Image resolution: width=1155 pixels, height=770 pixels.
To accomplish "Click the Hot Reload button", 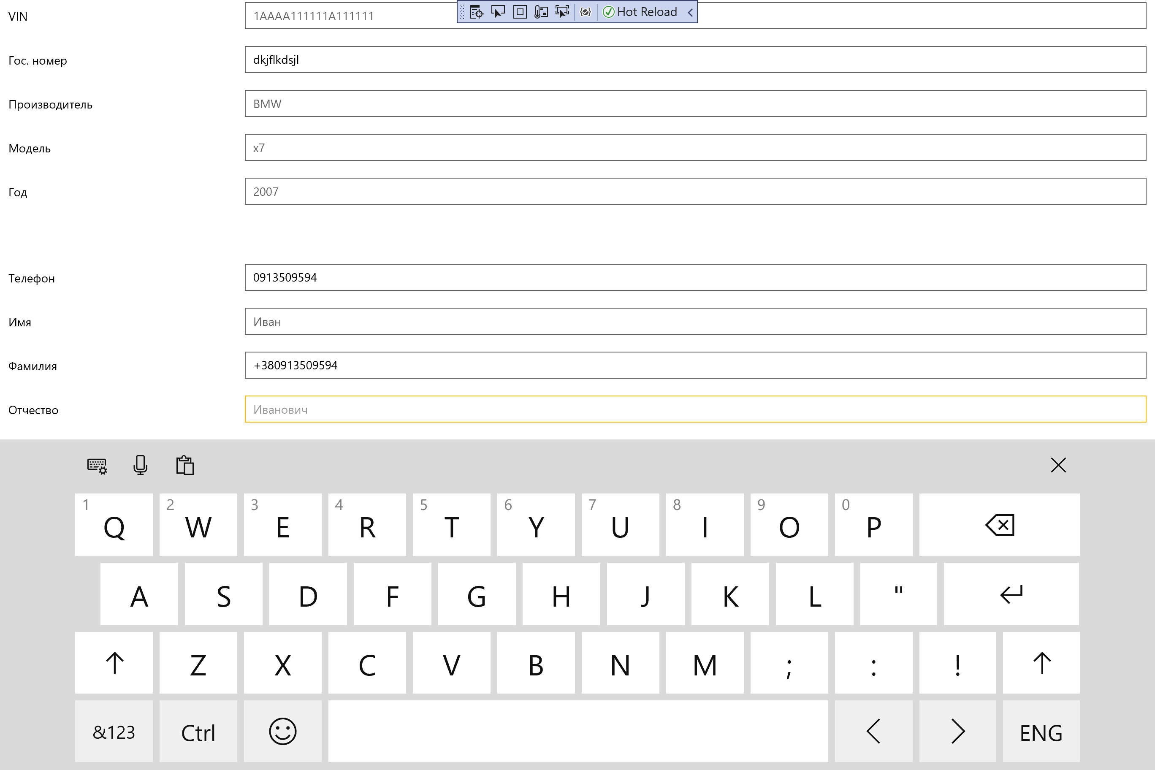I will click(x=641, y=12).
